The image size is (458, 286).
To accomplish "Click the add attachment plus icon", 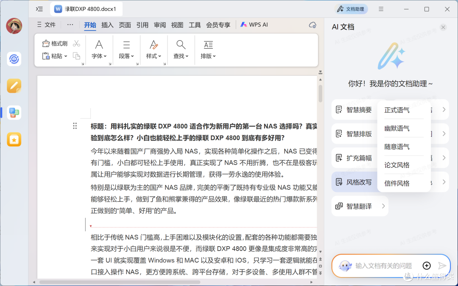I will coord(427,265).
